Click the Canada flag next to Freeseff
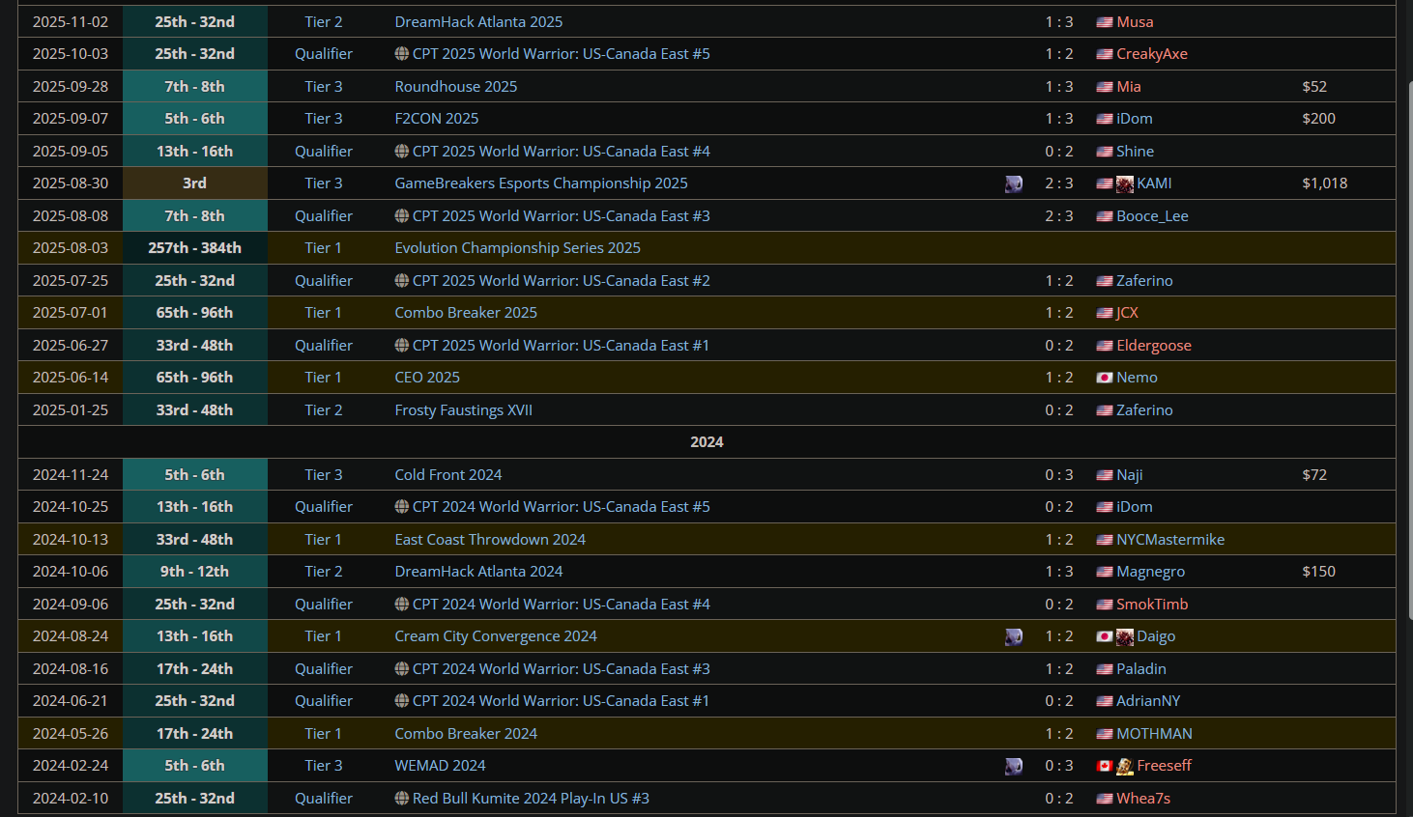The height and width of the screenshot is (817, 1413). pos(1105,766)
